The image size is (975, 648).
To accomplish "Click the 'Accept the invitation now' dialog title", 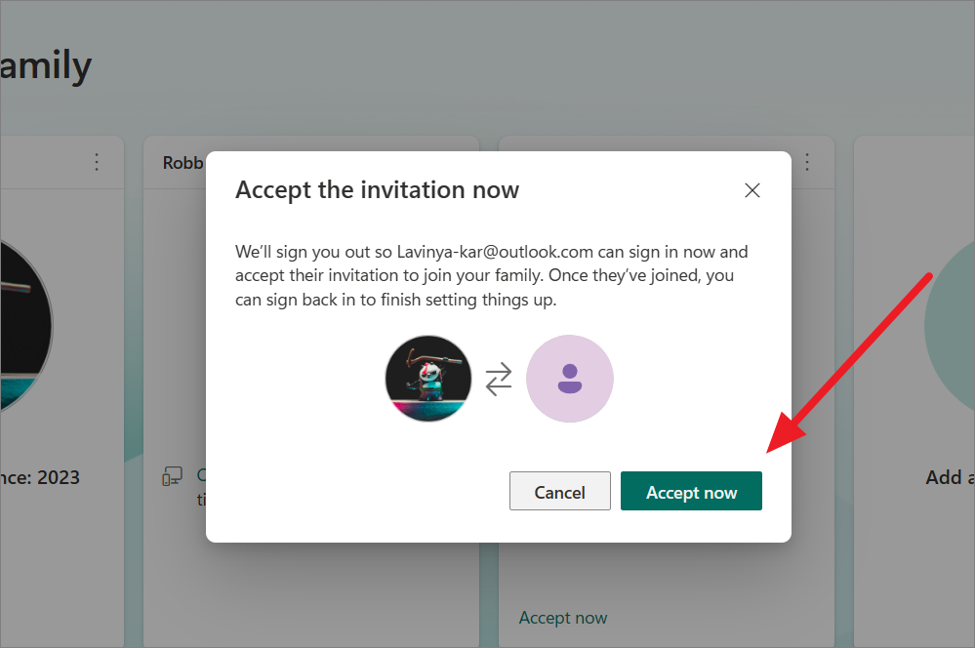I will pyautogui.click(x=377, y=189).
